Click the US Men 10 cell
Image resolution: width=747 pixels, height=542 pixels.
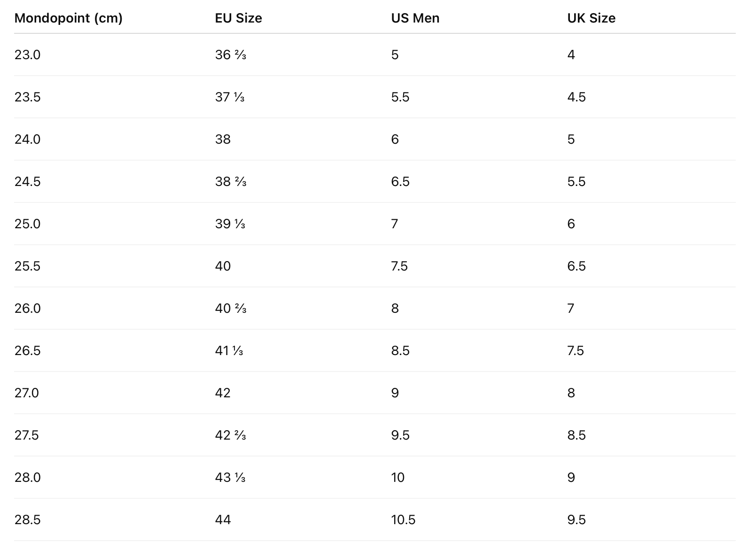click(x=397, y=478)
